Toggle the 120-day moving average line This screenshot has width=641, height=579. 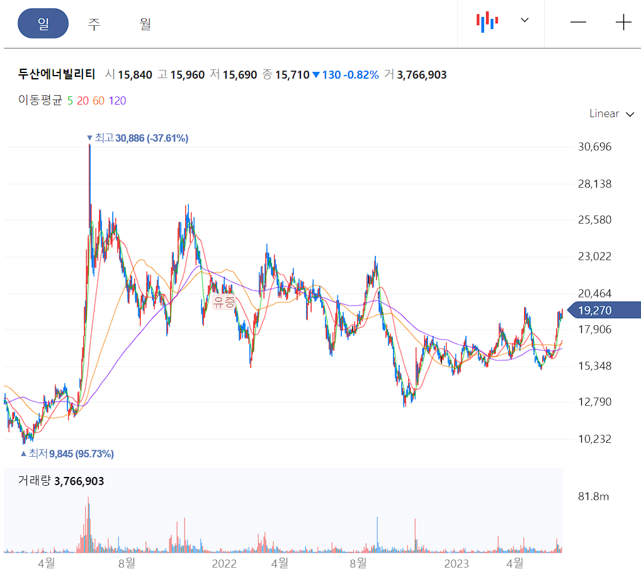[x=117, y=101]
